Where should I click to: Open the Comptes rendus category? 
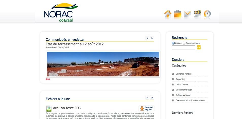[x=183, y=74]
